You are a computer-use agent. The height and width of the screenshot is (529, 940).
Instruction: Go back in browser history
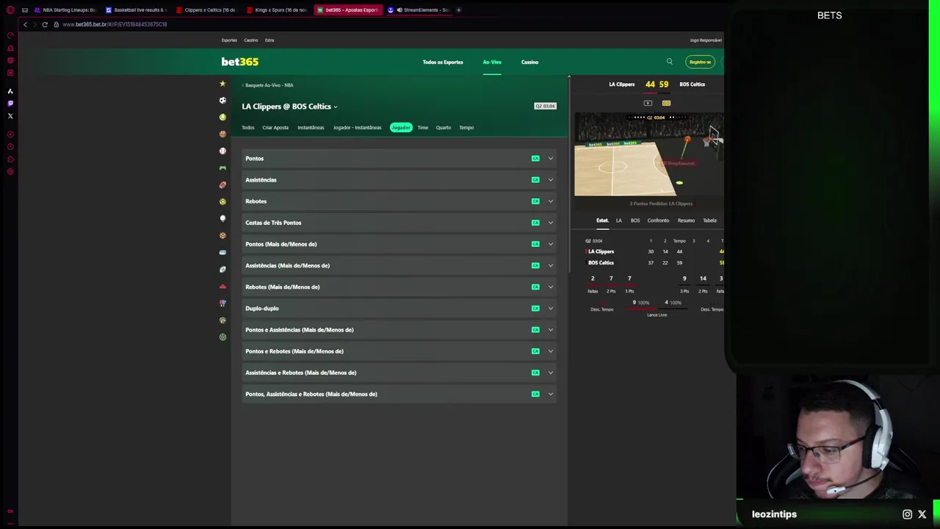(25, 24)
